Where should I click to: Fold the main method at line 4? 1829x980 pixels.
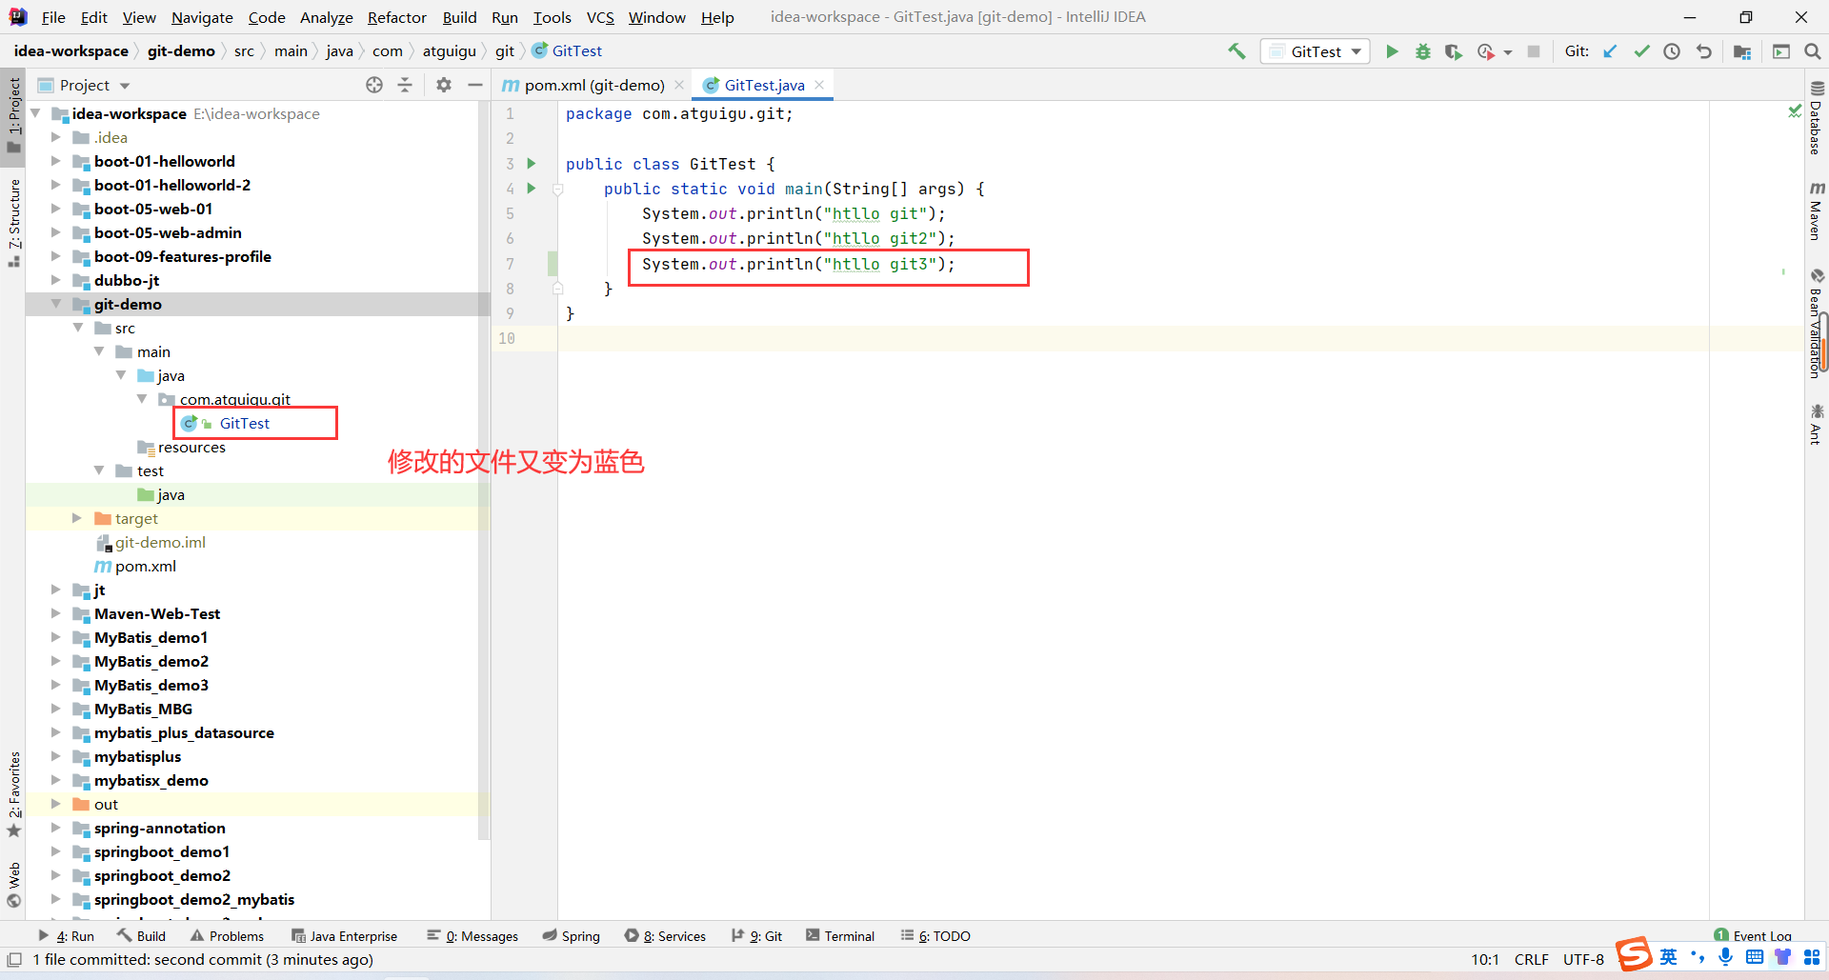point(558,189)
